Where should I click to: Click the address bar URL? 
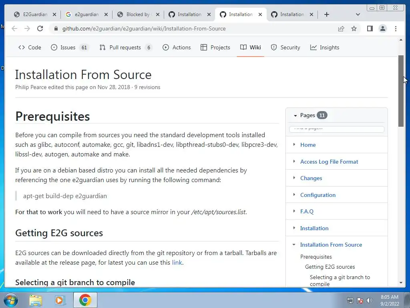[144, 28]
